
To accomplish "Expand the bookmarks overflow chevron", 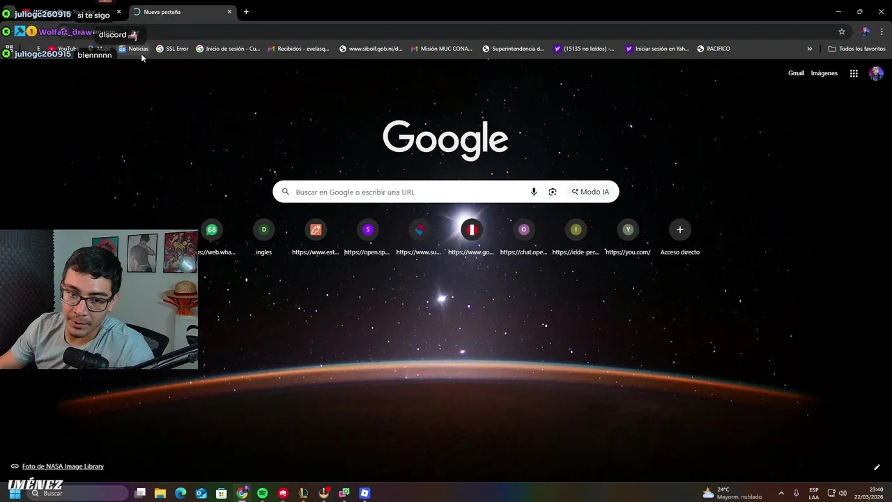I will (810, 49).
